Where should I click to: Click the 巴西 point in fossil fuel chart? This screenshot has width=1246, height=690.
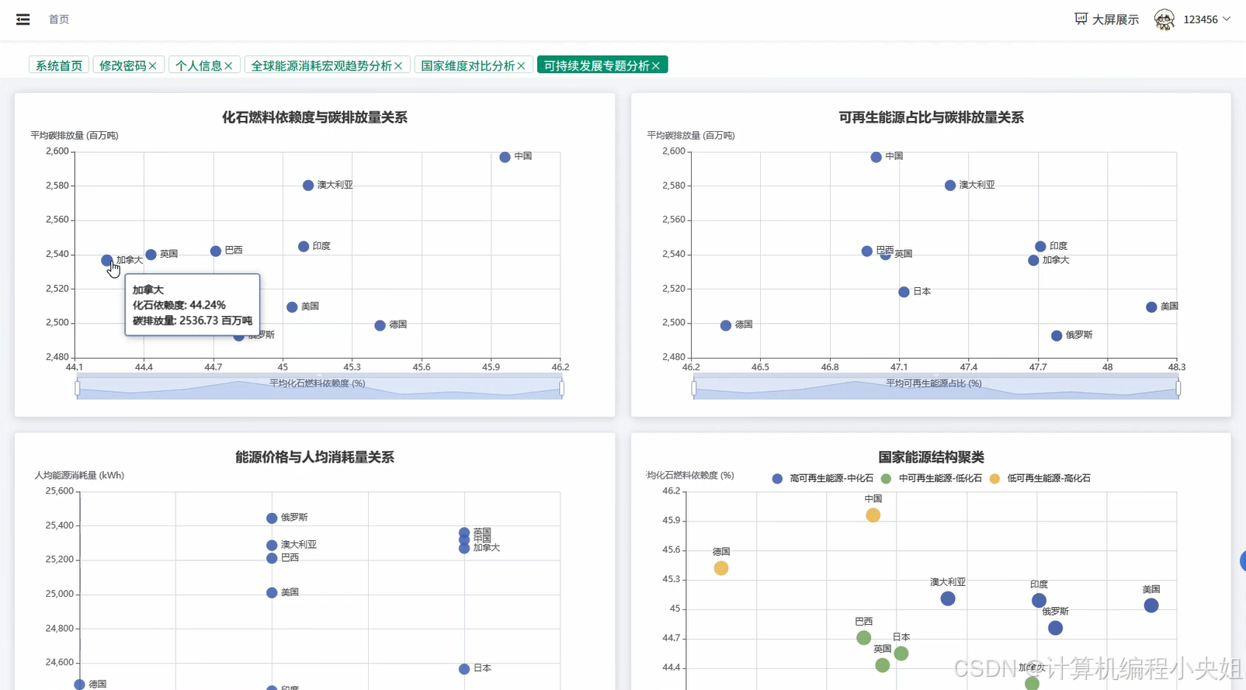tap(216, 251)
